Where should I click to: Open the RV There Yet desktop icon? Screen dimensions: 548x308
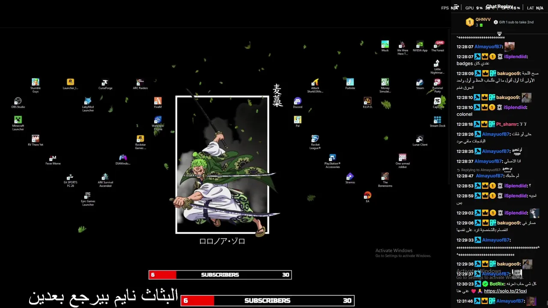36,141
